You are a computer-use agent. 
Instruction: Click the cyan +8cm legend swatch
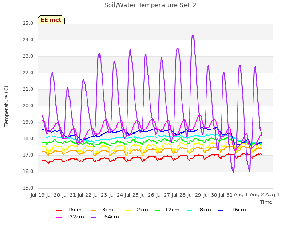pos(189,210)
